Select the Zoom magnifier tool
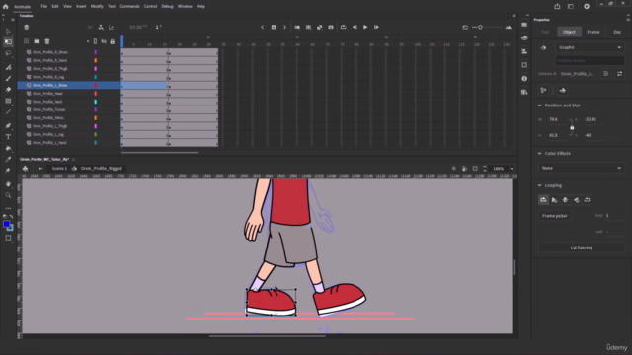The width and height of the screenshot is (632, 355). click(x=8, y=195)
